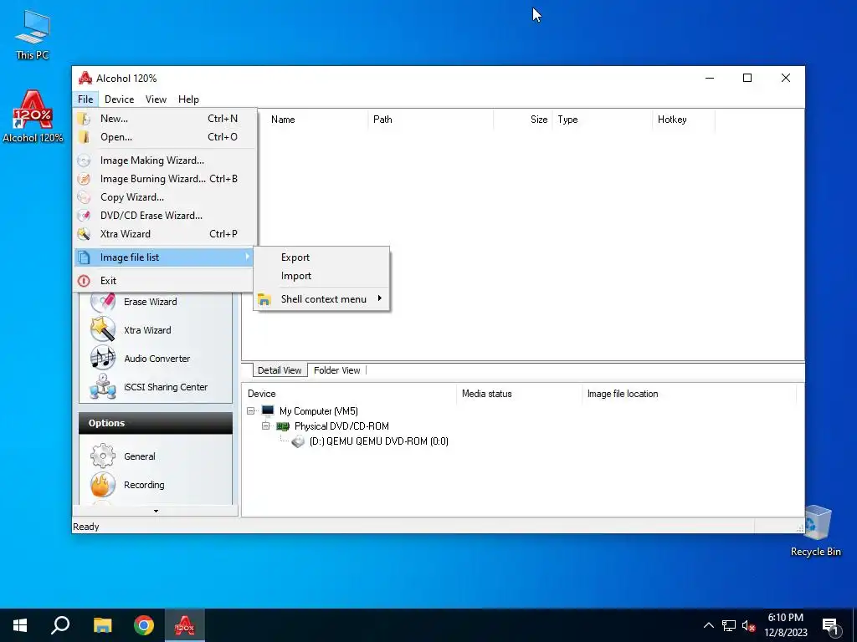Open the Device menu
The image size is (857, 642).
click(x=119, y=99)
